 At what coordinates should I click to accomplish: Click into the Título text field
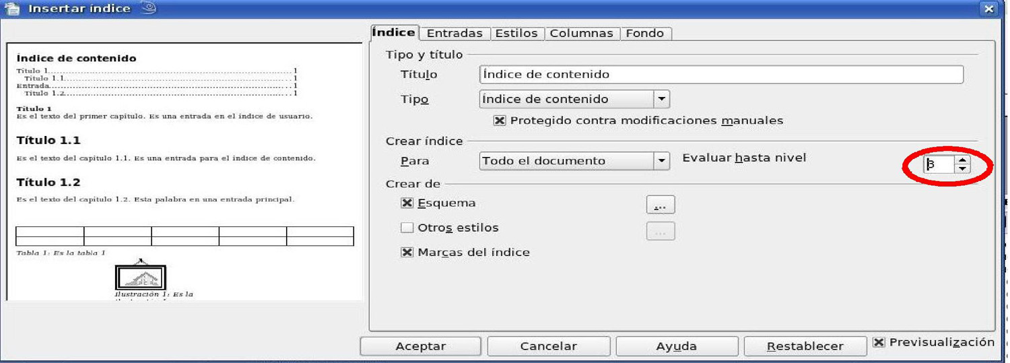coord(720,74)
